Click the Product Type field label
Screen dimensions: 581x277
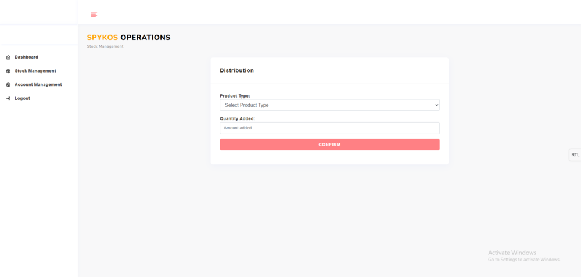[x=235, y=96]
